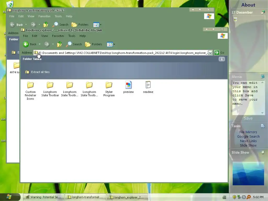
Task: Click Back arrow in transformation-pack window
Action: pyautogui.click(x=12, y=25)
